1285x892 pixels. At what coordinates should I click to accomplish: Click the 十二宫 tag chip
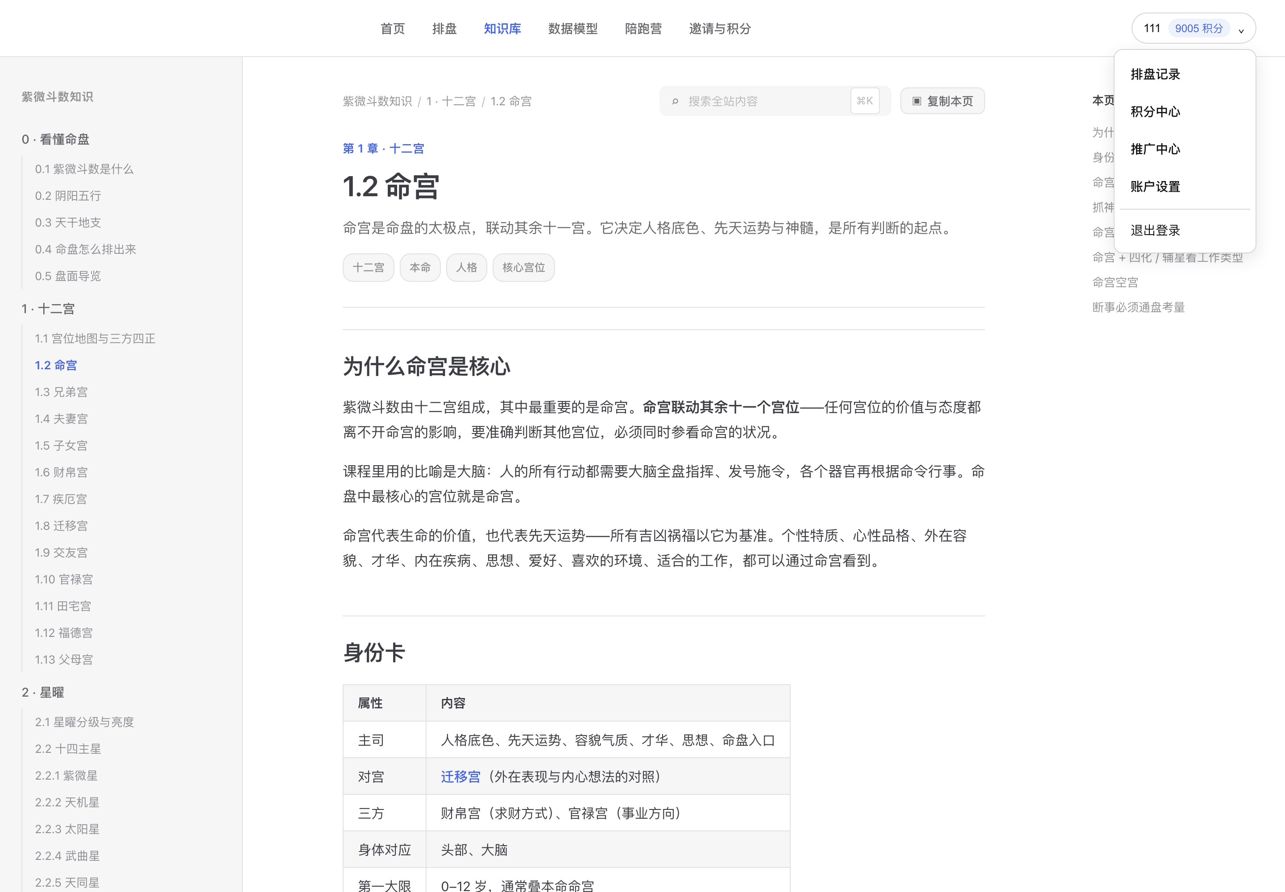coord(369,268)
